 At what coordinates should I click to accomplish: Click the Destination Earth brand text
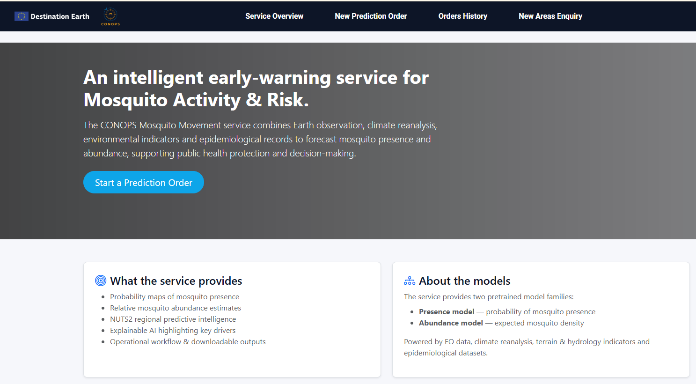coord(60,16)
